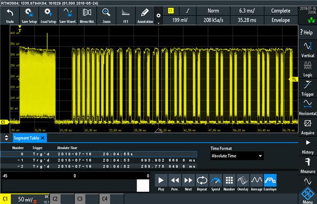Image resolution: width=317 pixels, height=204 pixels.
Task: Click the waveform icon above the Menu button
Action: coord(307,181)
